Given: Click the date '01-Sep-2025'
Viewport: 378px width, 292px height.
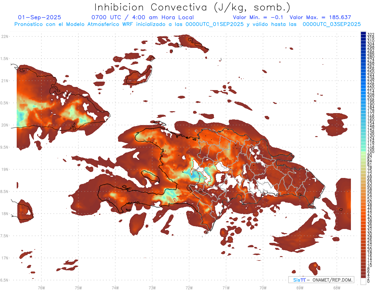Looking at the screenshot, I should (x=40, y=17).
